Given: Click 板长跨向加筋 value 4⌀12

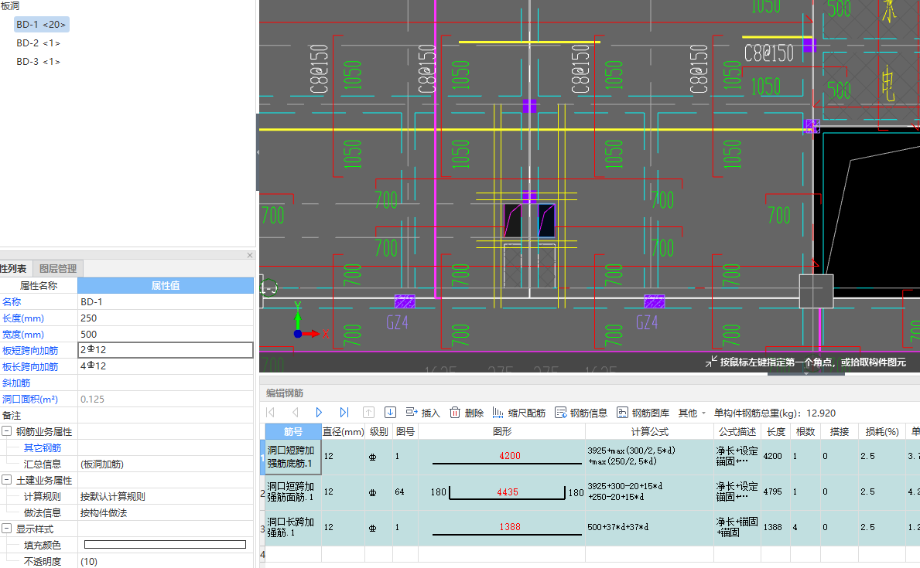Looking at the screenshot, I should pyautogui.click(x=166, y=366).
